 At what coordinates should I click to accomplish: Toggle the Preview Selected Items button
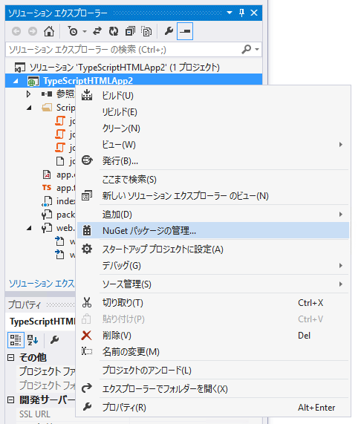coord(185,31)
